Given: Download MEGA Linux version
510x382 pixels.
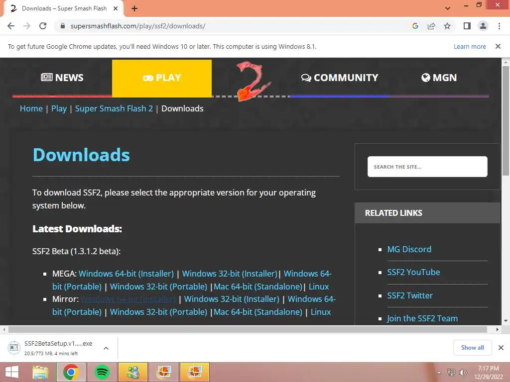Looking at the screenshot, I should click(x=319, y=286).
